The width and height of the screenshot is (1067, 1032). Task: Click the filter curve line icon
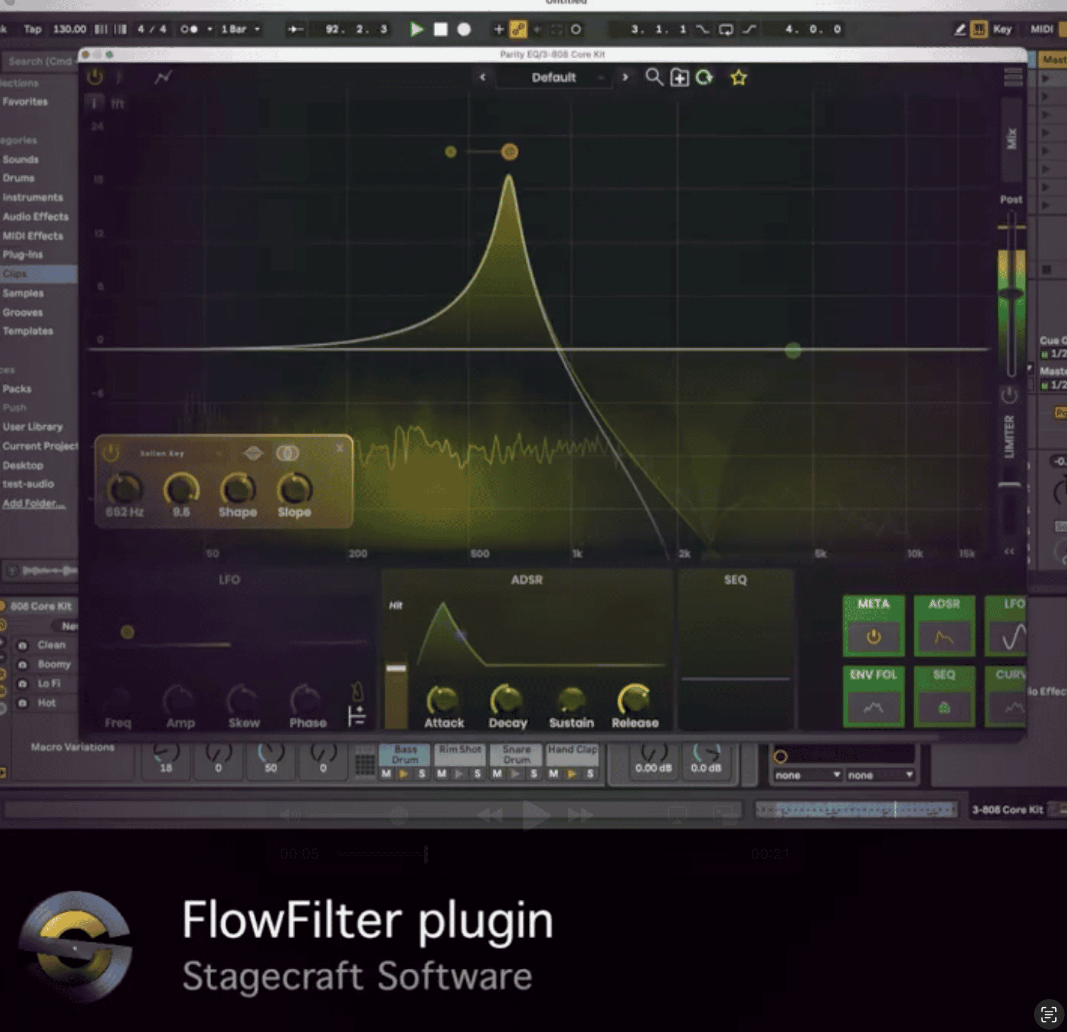coord(163,77)
